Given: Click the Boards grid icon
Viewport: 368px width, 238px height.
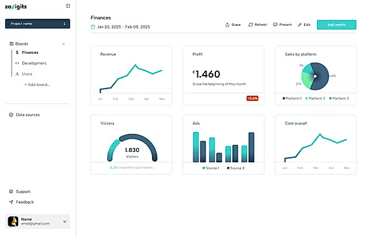Looking at the screenshot, I should click(11, 44).
